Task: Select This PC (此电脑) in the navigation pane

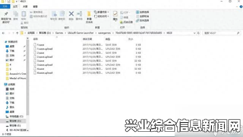Action: click(x=11, y=84)
